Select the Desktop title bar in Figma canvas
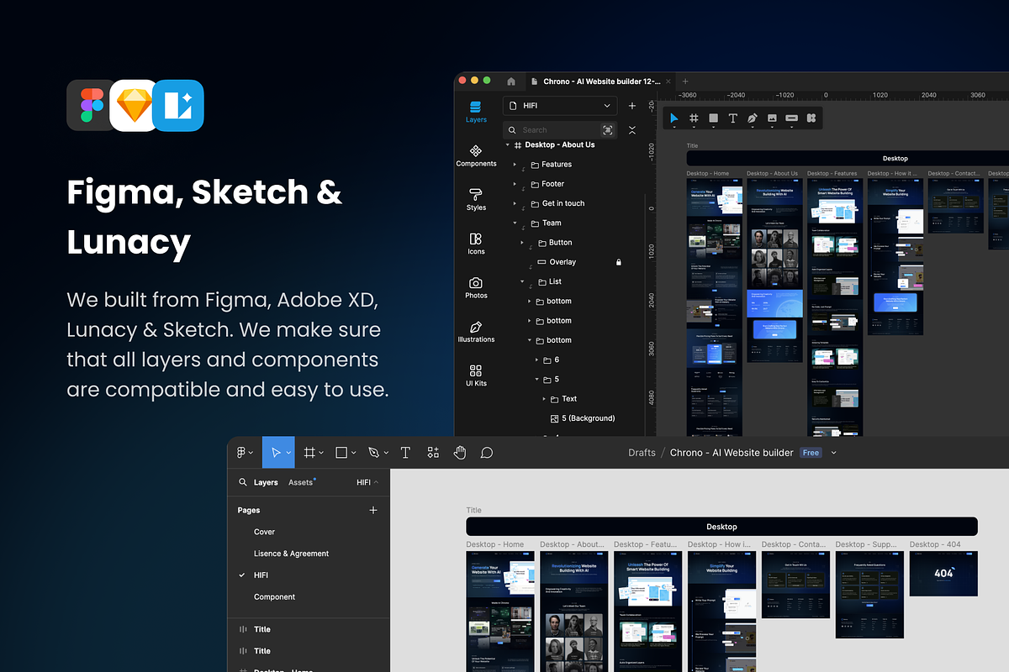This screenshot has height=672, width=1009. pos(721,527)
